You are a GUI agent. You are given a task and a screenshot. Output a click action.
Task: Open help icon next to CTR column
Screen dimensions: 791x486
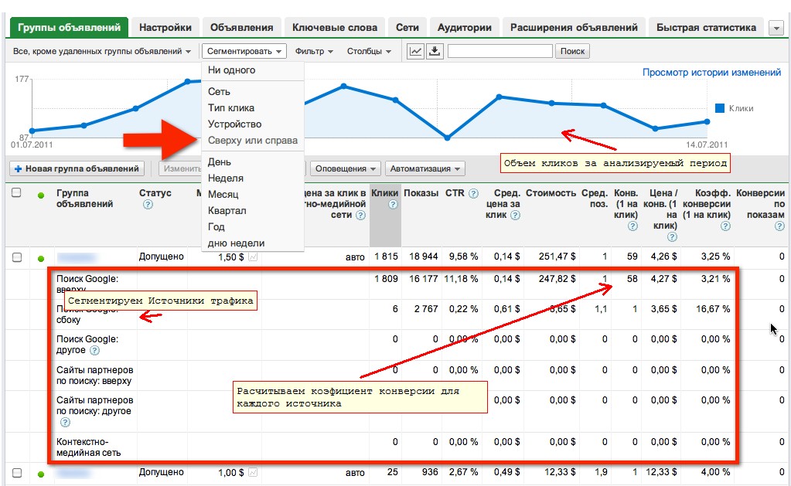point(473,194)
